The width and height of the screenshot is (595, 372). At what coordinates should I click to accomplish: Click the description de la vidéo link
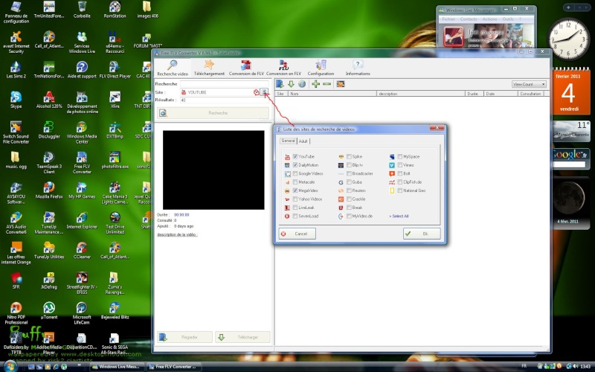[x=177, y=234]
